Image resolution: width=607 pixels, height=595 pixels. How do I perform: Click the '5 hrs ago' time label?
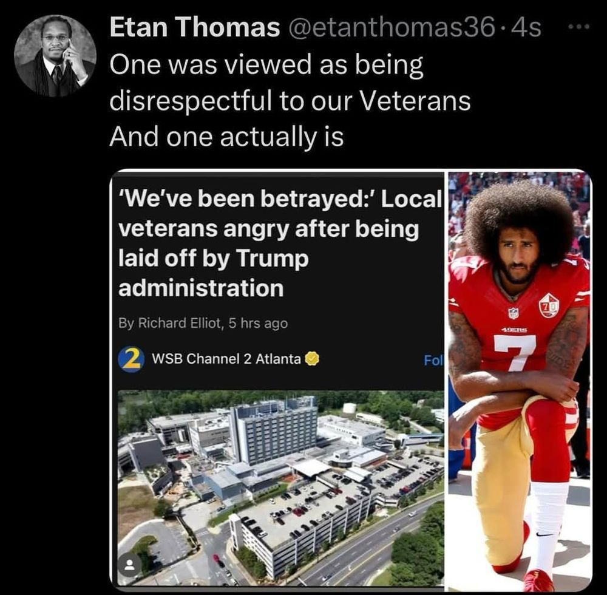pos(258,323)
